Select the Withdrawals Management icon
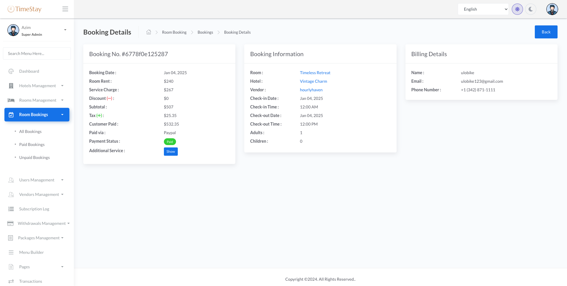 click(x=11, y=223)
